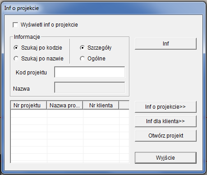The height and width of the screenshot is (175, 207).
Task: Exit dialog with Wyjście button
Action: point(166,158)
